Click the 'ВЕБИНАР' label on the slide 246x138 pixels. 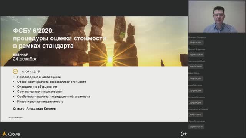click(20, 54)
